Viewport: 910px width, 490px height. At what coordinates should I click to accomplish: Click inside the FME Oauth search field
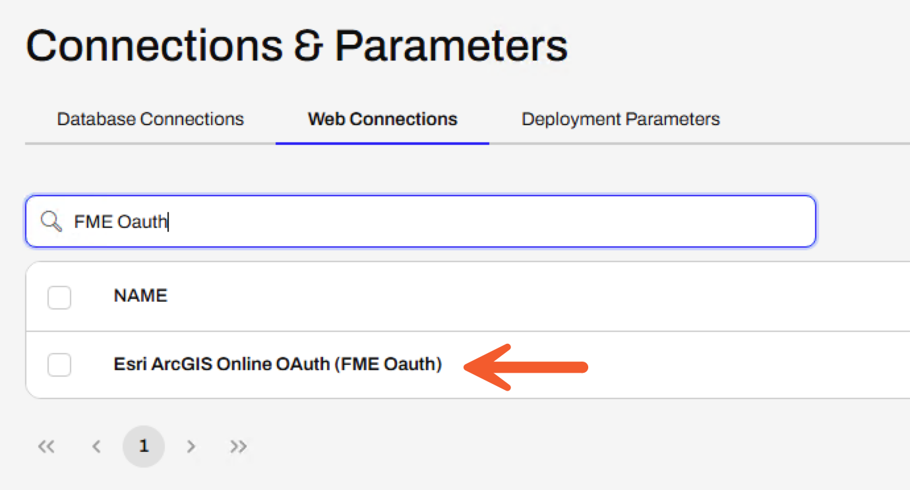pos(264,221)
